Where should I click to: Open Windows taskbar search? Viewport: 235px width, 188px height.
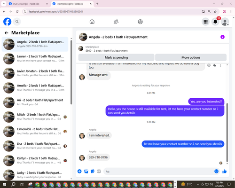click(13, 184)
